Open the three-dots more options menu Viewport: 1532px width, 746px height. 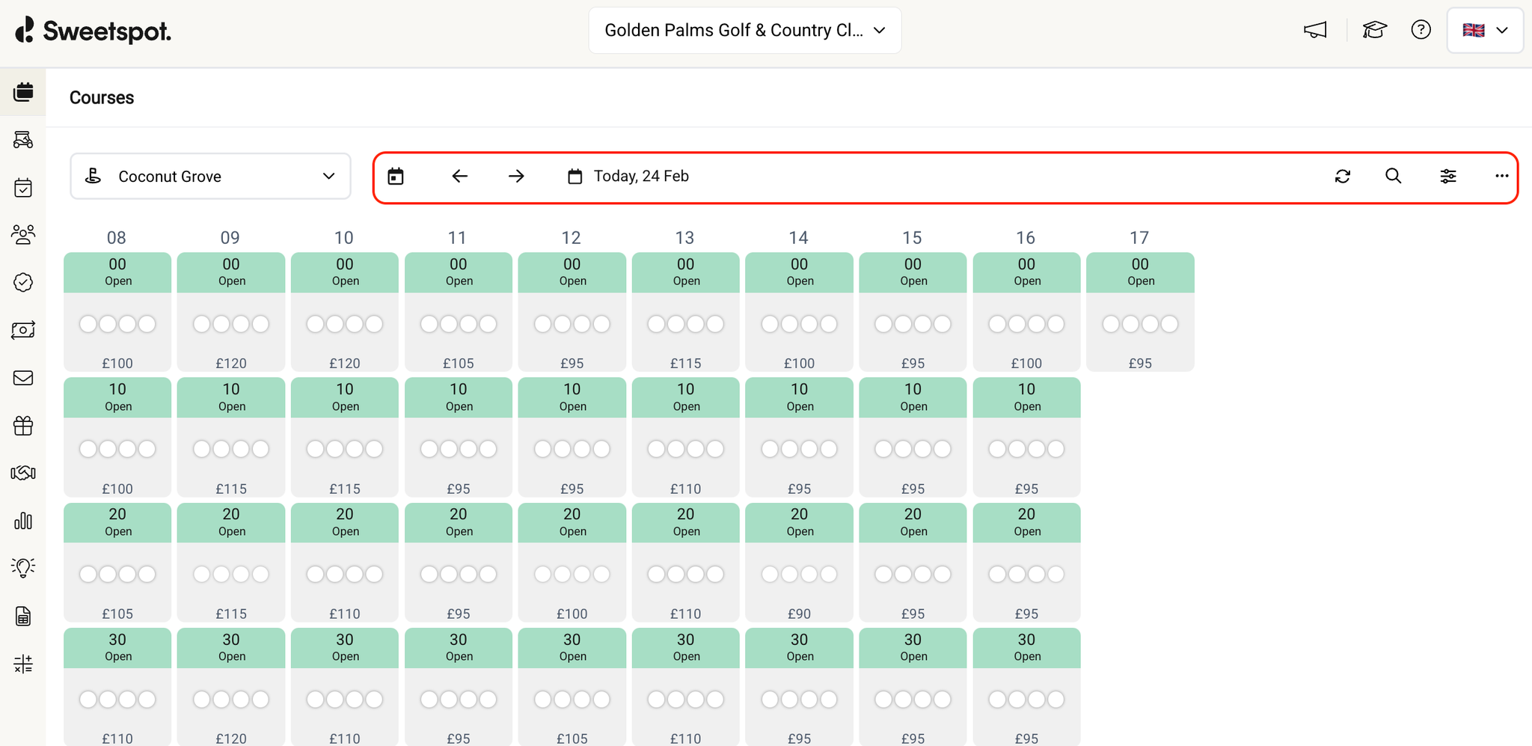tap(1501, 177)
